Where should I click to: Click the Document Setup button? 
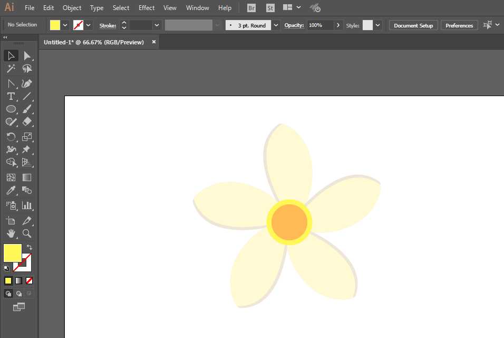[x=413, y=25]
